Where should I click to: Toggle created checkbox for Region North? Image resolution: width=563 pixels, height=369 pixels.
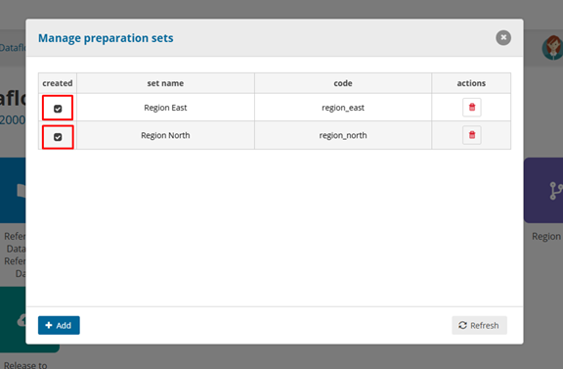point(58,137)
